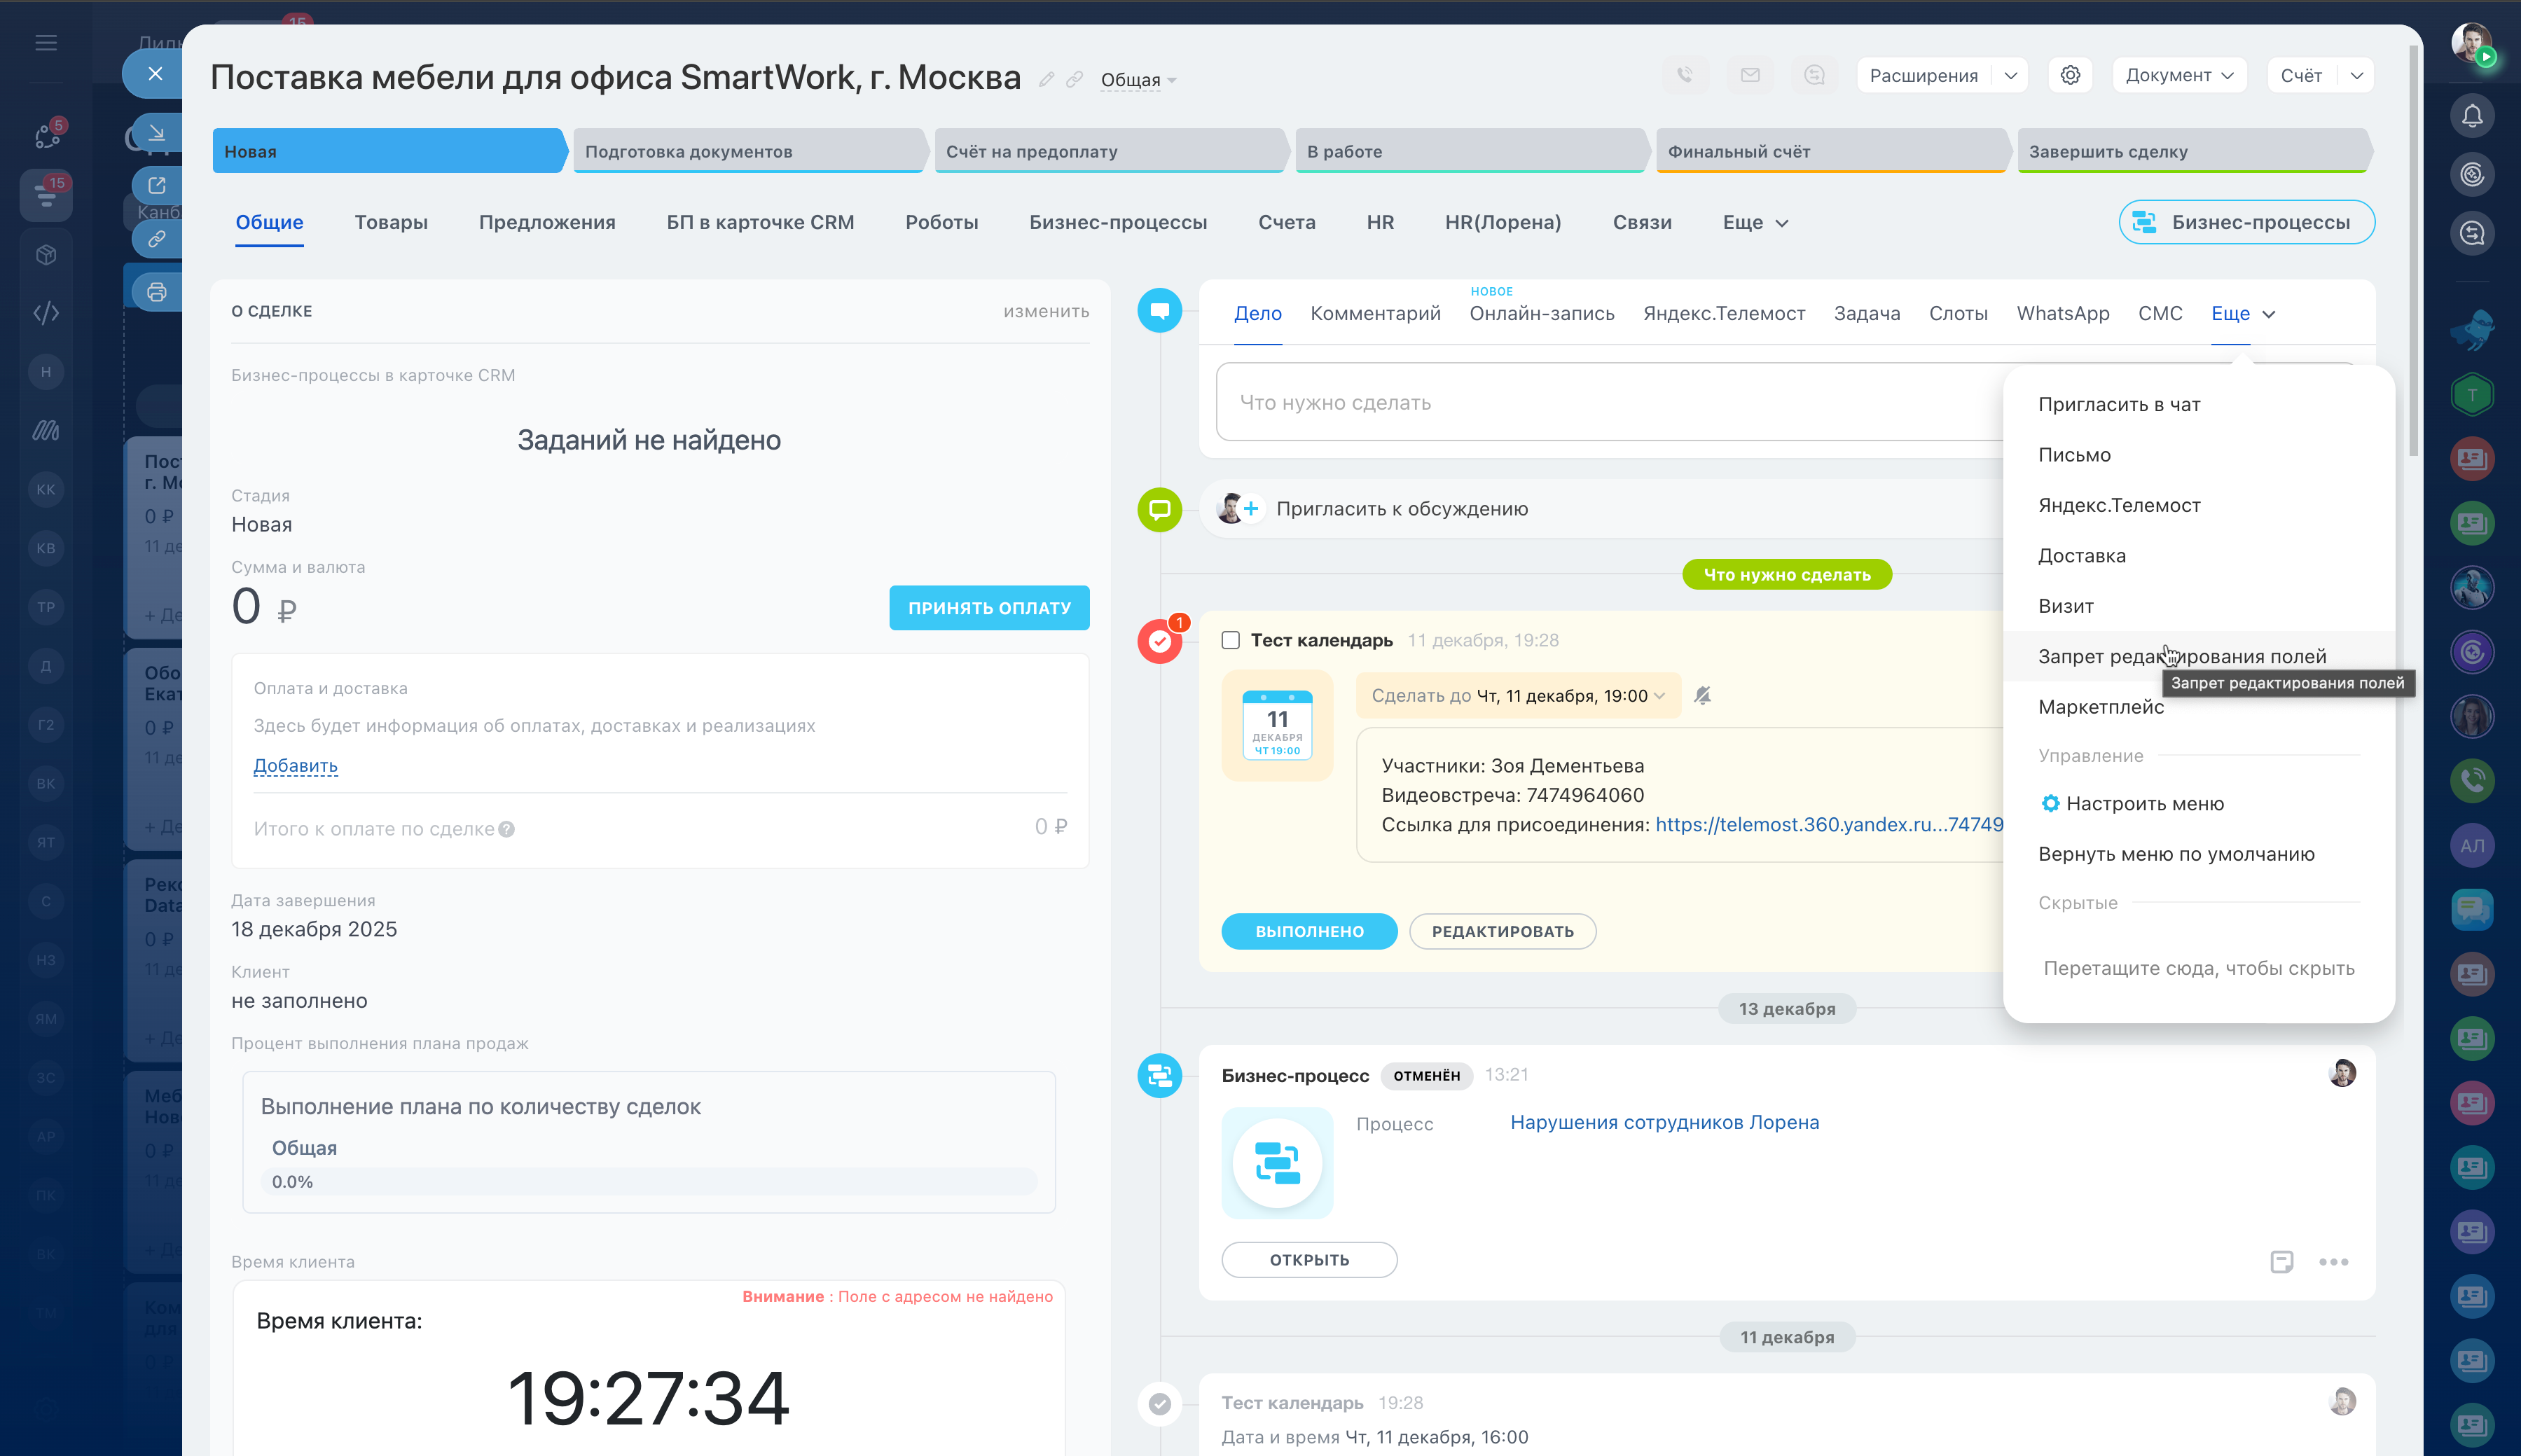Switch to the Товары tab

click(x=391, y=222)
